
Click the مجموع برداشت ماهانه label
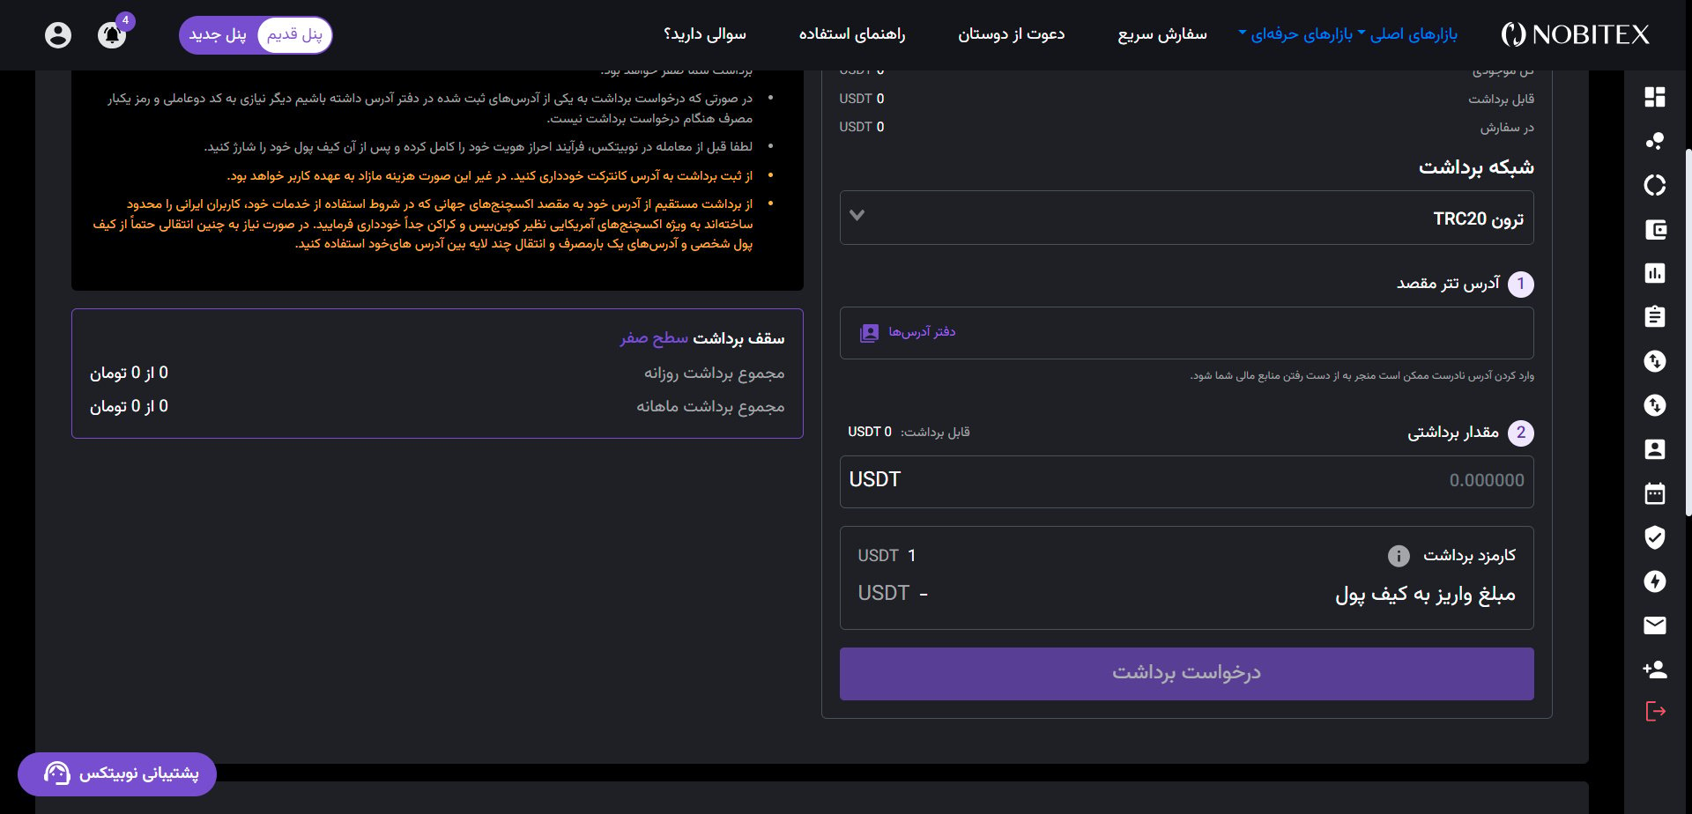[x=710, y=407]
